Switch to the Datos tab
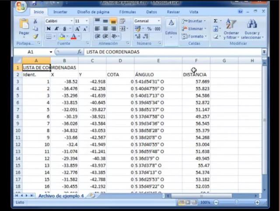Screen dimensions: 280x211 (151, 12)
